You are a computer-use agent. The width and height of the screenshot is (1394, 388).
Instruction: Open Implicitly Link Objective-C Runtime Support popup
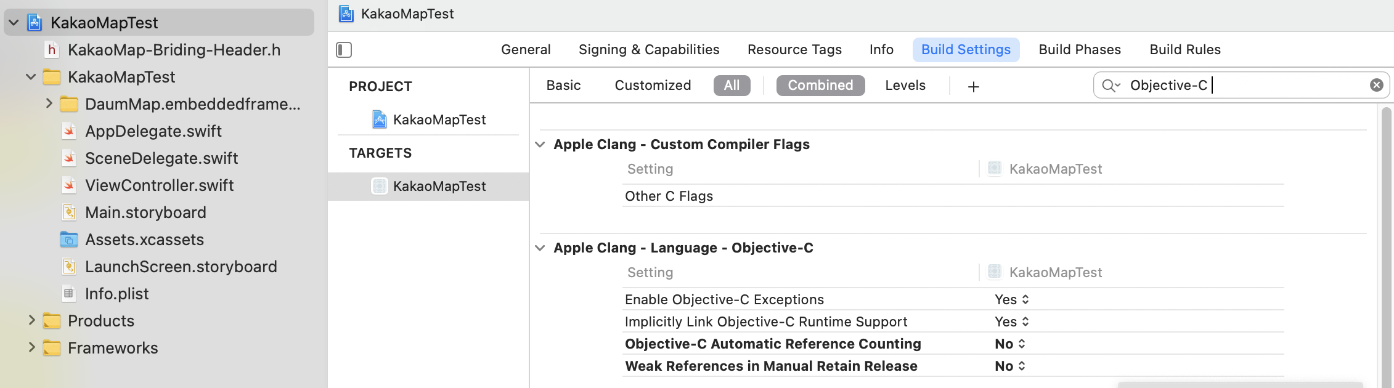pos(1012,321)
